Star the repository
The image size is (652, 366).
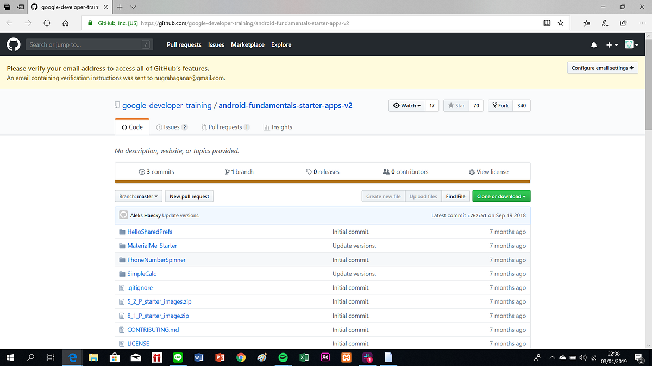[456, 105]
